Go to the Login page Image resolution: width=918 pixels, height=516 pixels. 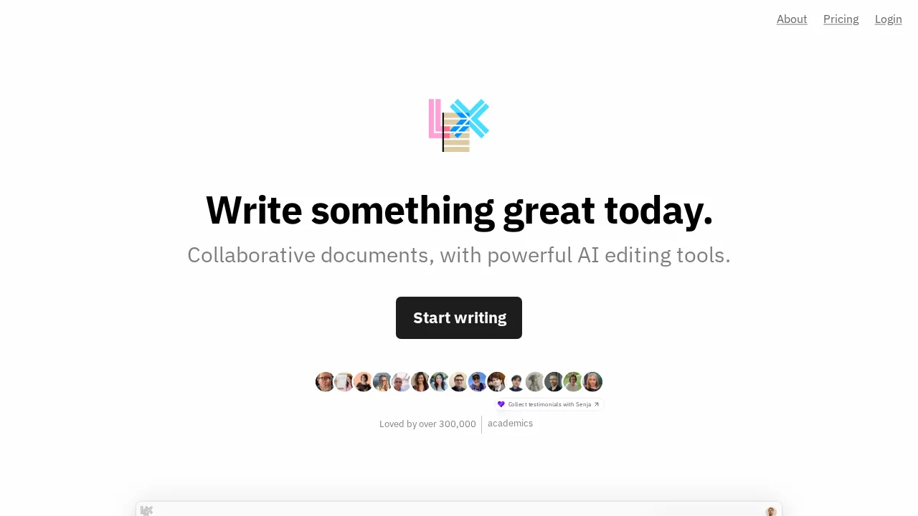889,19
